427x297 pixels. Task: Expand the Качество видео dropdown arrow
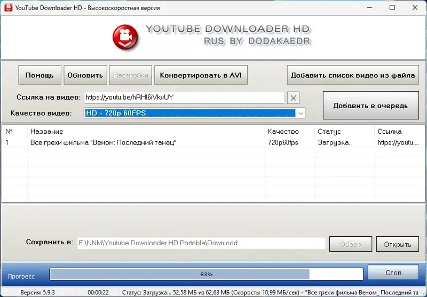click(301, 113)
